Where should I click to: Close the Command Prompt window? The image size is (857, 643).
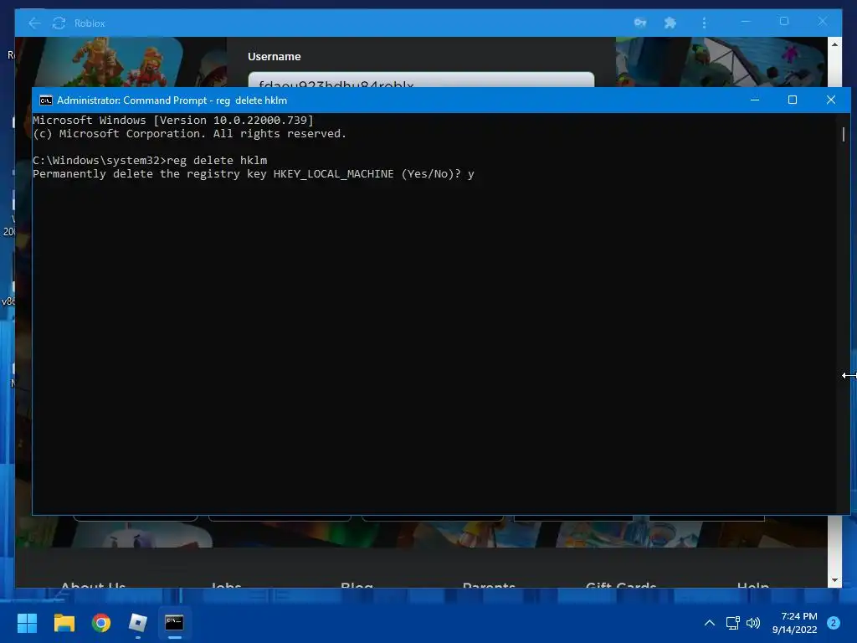coord(831,100)
